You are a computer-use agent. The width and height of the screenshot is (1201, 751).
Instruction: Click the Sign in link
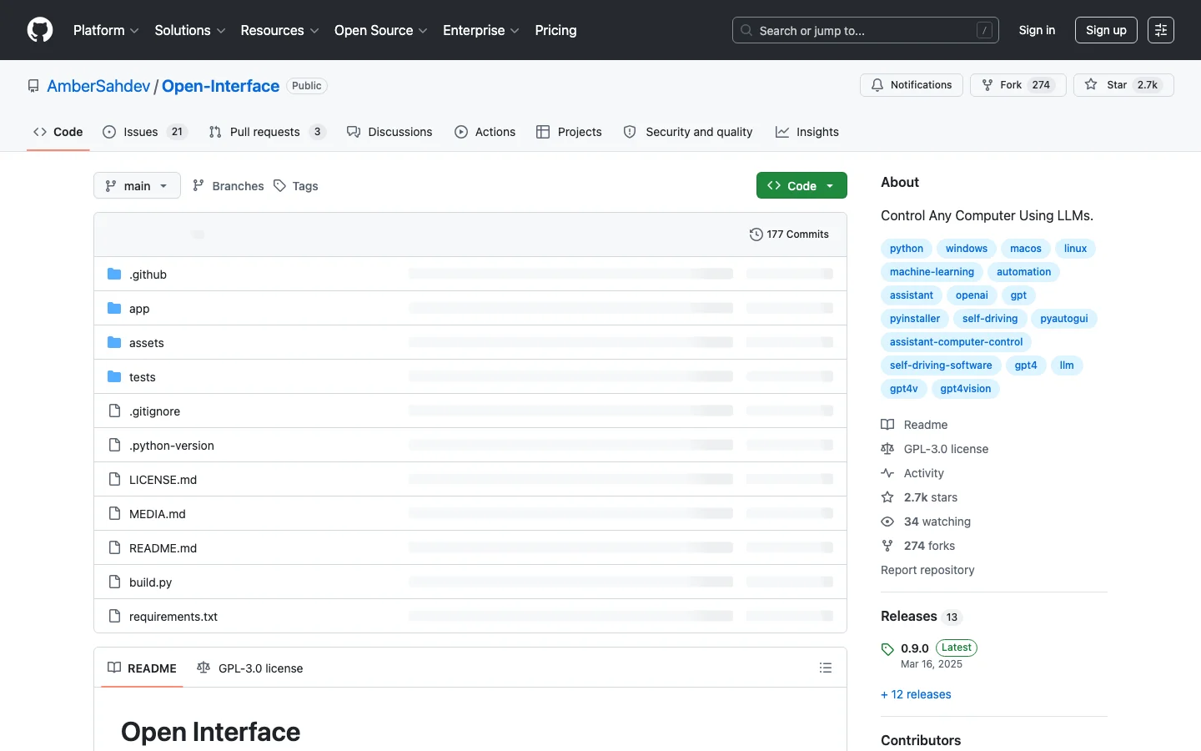[x=1037, y=30]
